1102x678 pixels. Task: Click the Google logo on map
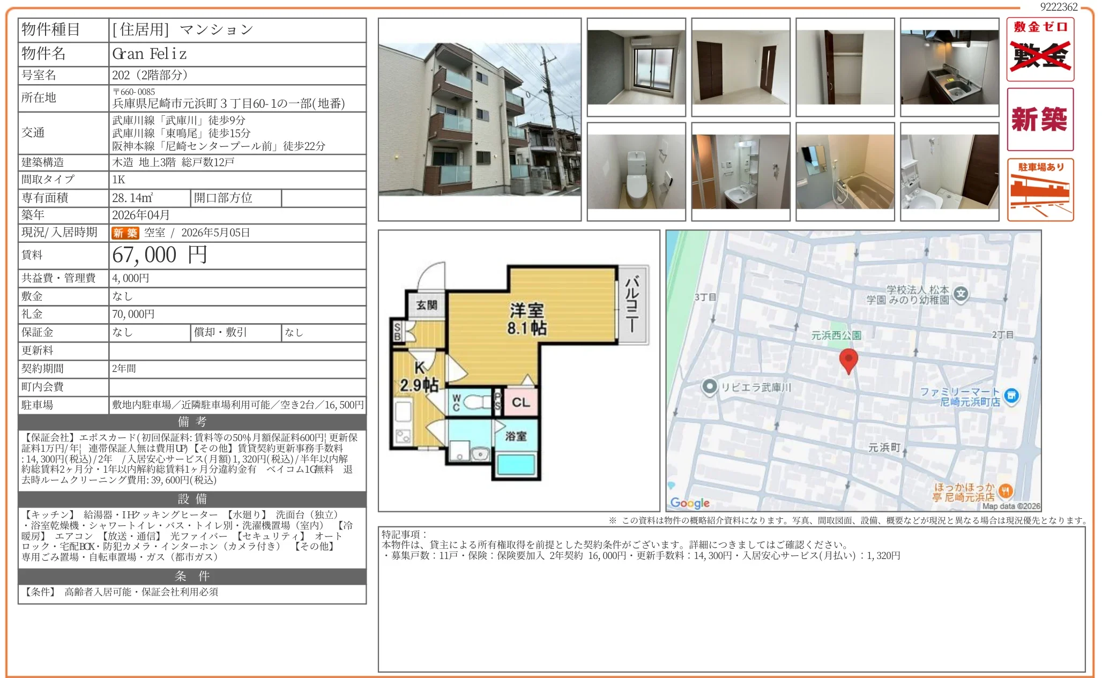coord(690,503)
